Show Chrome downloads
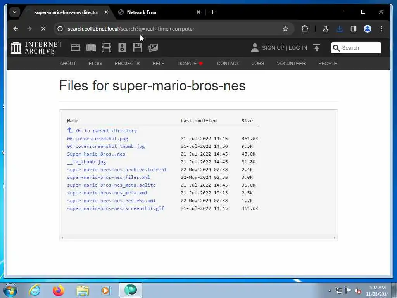This screenshot has height=298, width=397. point(340,29)
